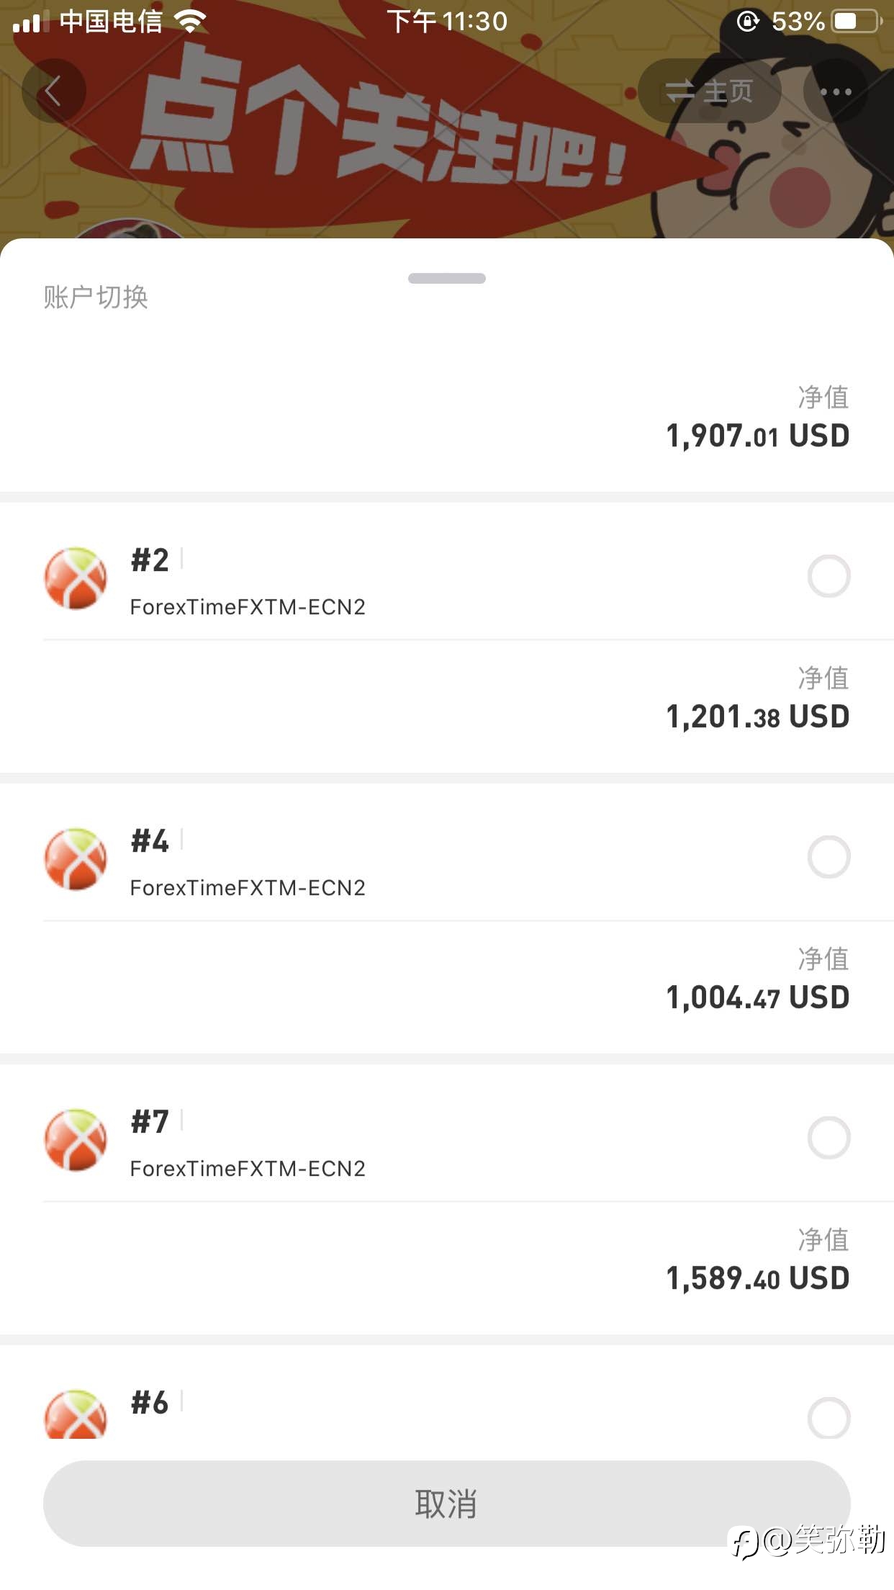Screen dimensions: 894x1590
Task: Select the radio button for account #4
Action: [828, 857]
